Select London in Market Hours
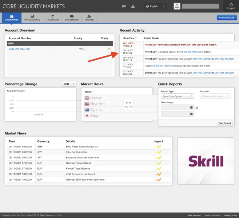 pyautogui.click(x=96, y=98)
